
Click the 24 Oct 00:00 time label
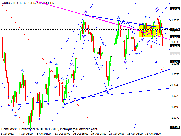(117, 133)
